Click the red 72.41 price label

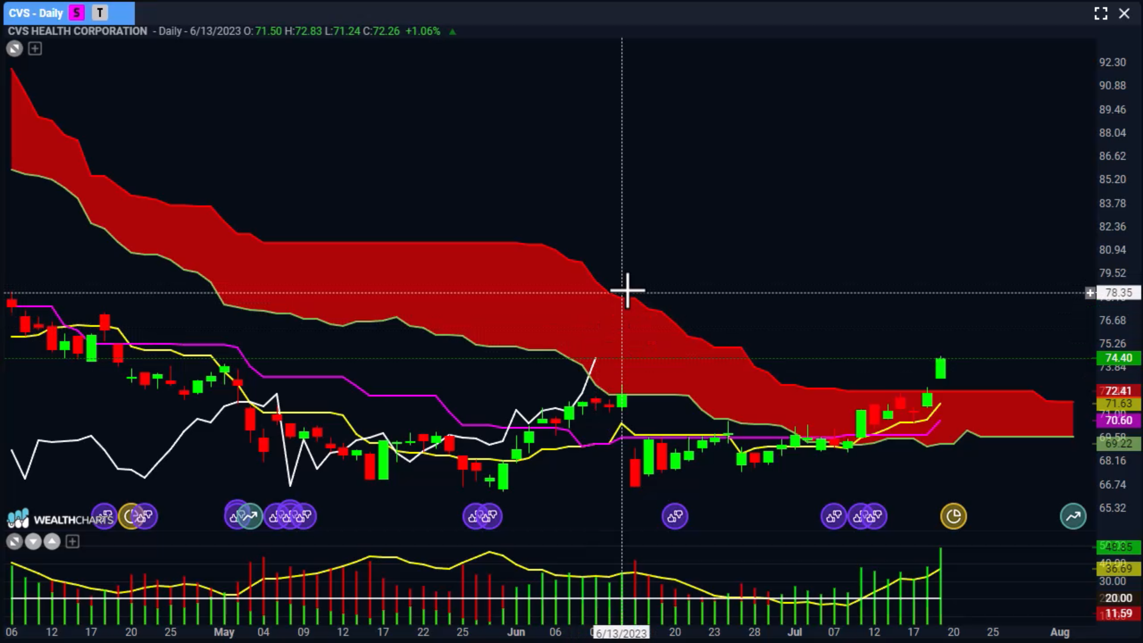point(1119,391)
